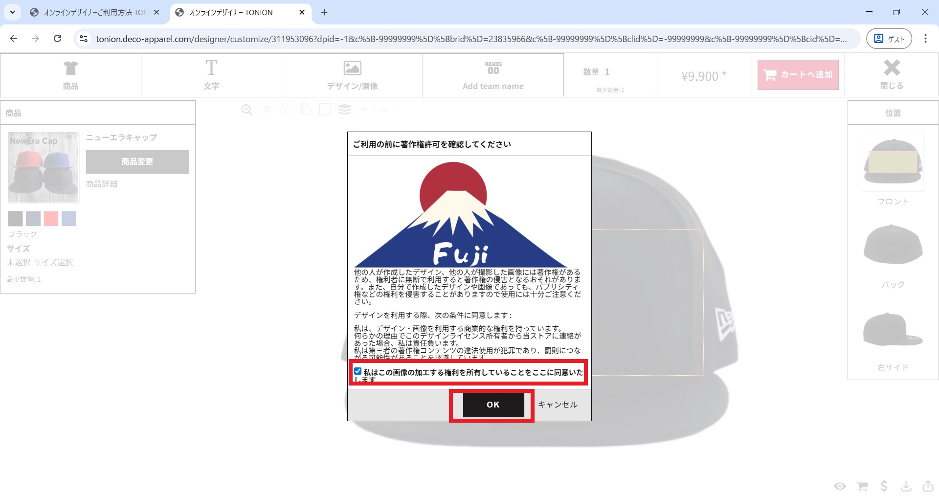
Task: Select the navy gray-blue color swatch
Action: 33,219
